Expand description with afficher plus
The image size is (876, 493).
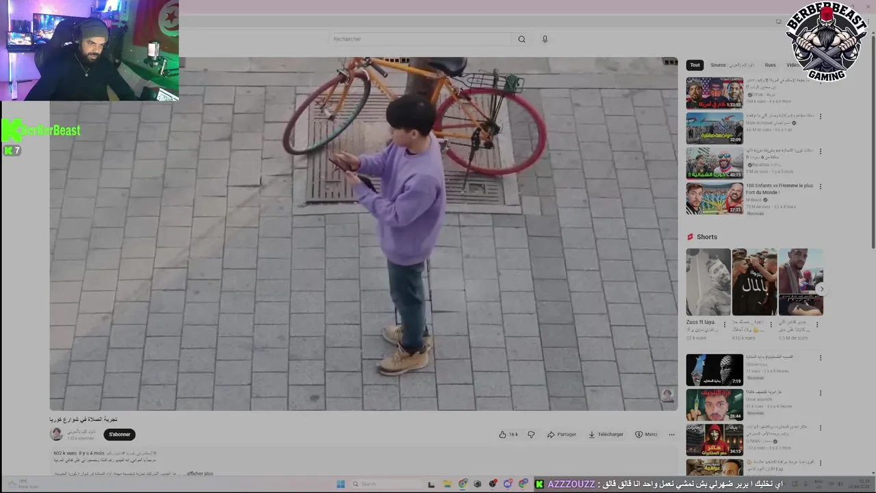pyautogui.click(x=200, y=473)
